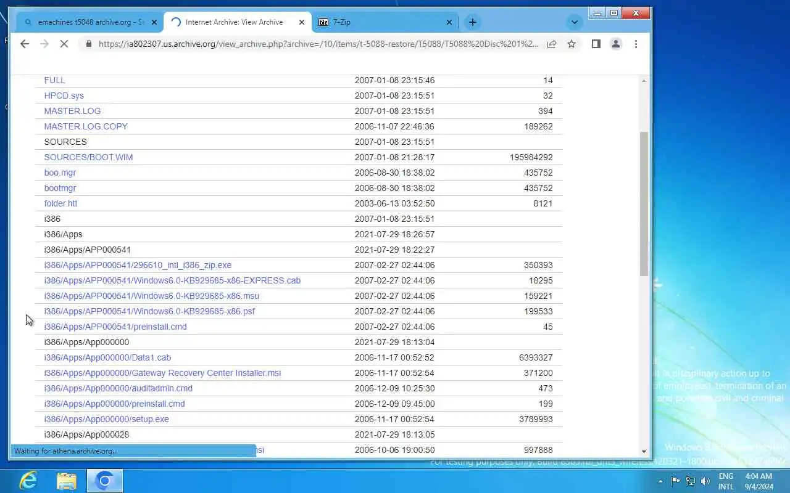Open the volume speaker tray icon
This screenshot has height=493, width=790.
point(705,481)
